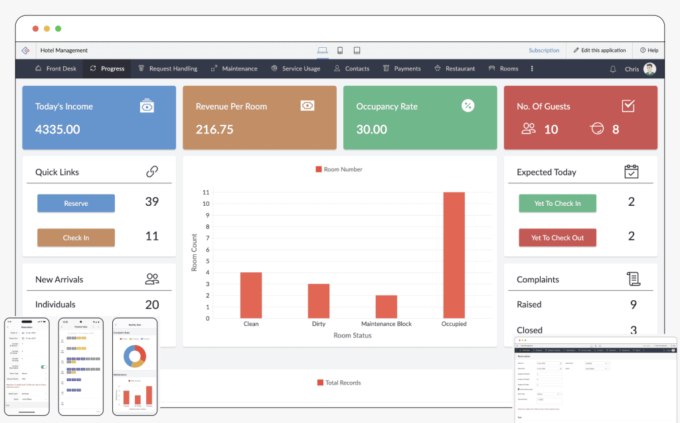The width and height of the screenshot is (680, 423).
Task: Click the Expected Today calendar icon
Action: tap(632, 171)
